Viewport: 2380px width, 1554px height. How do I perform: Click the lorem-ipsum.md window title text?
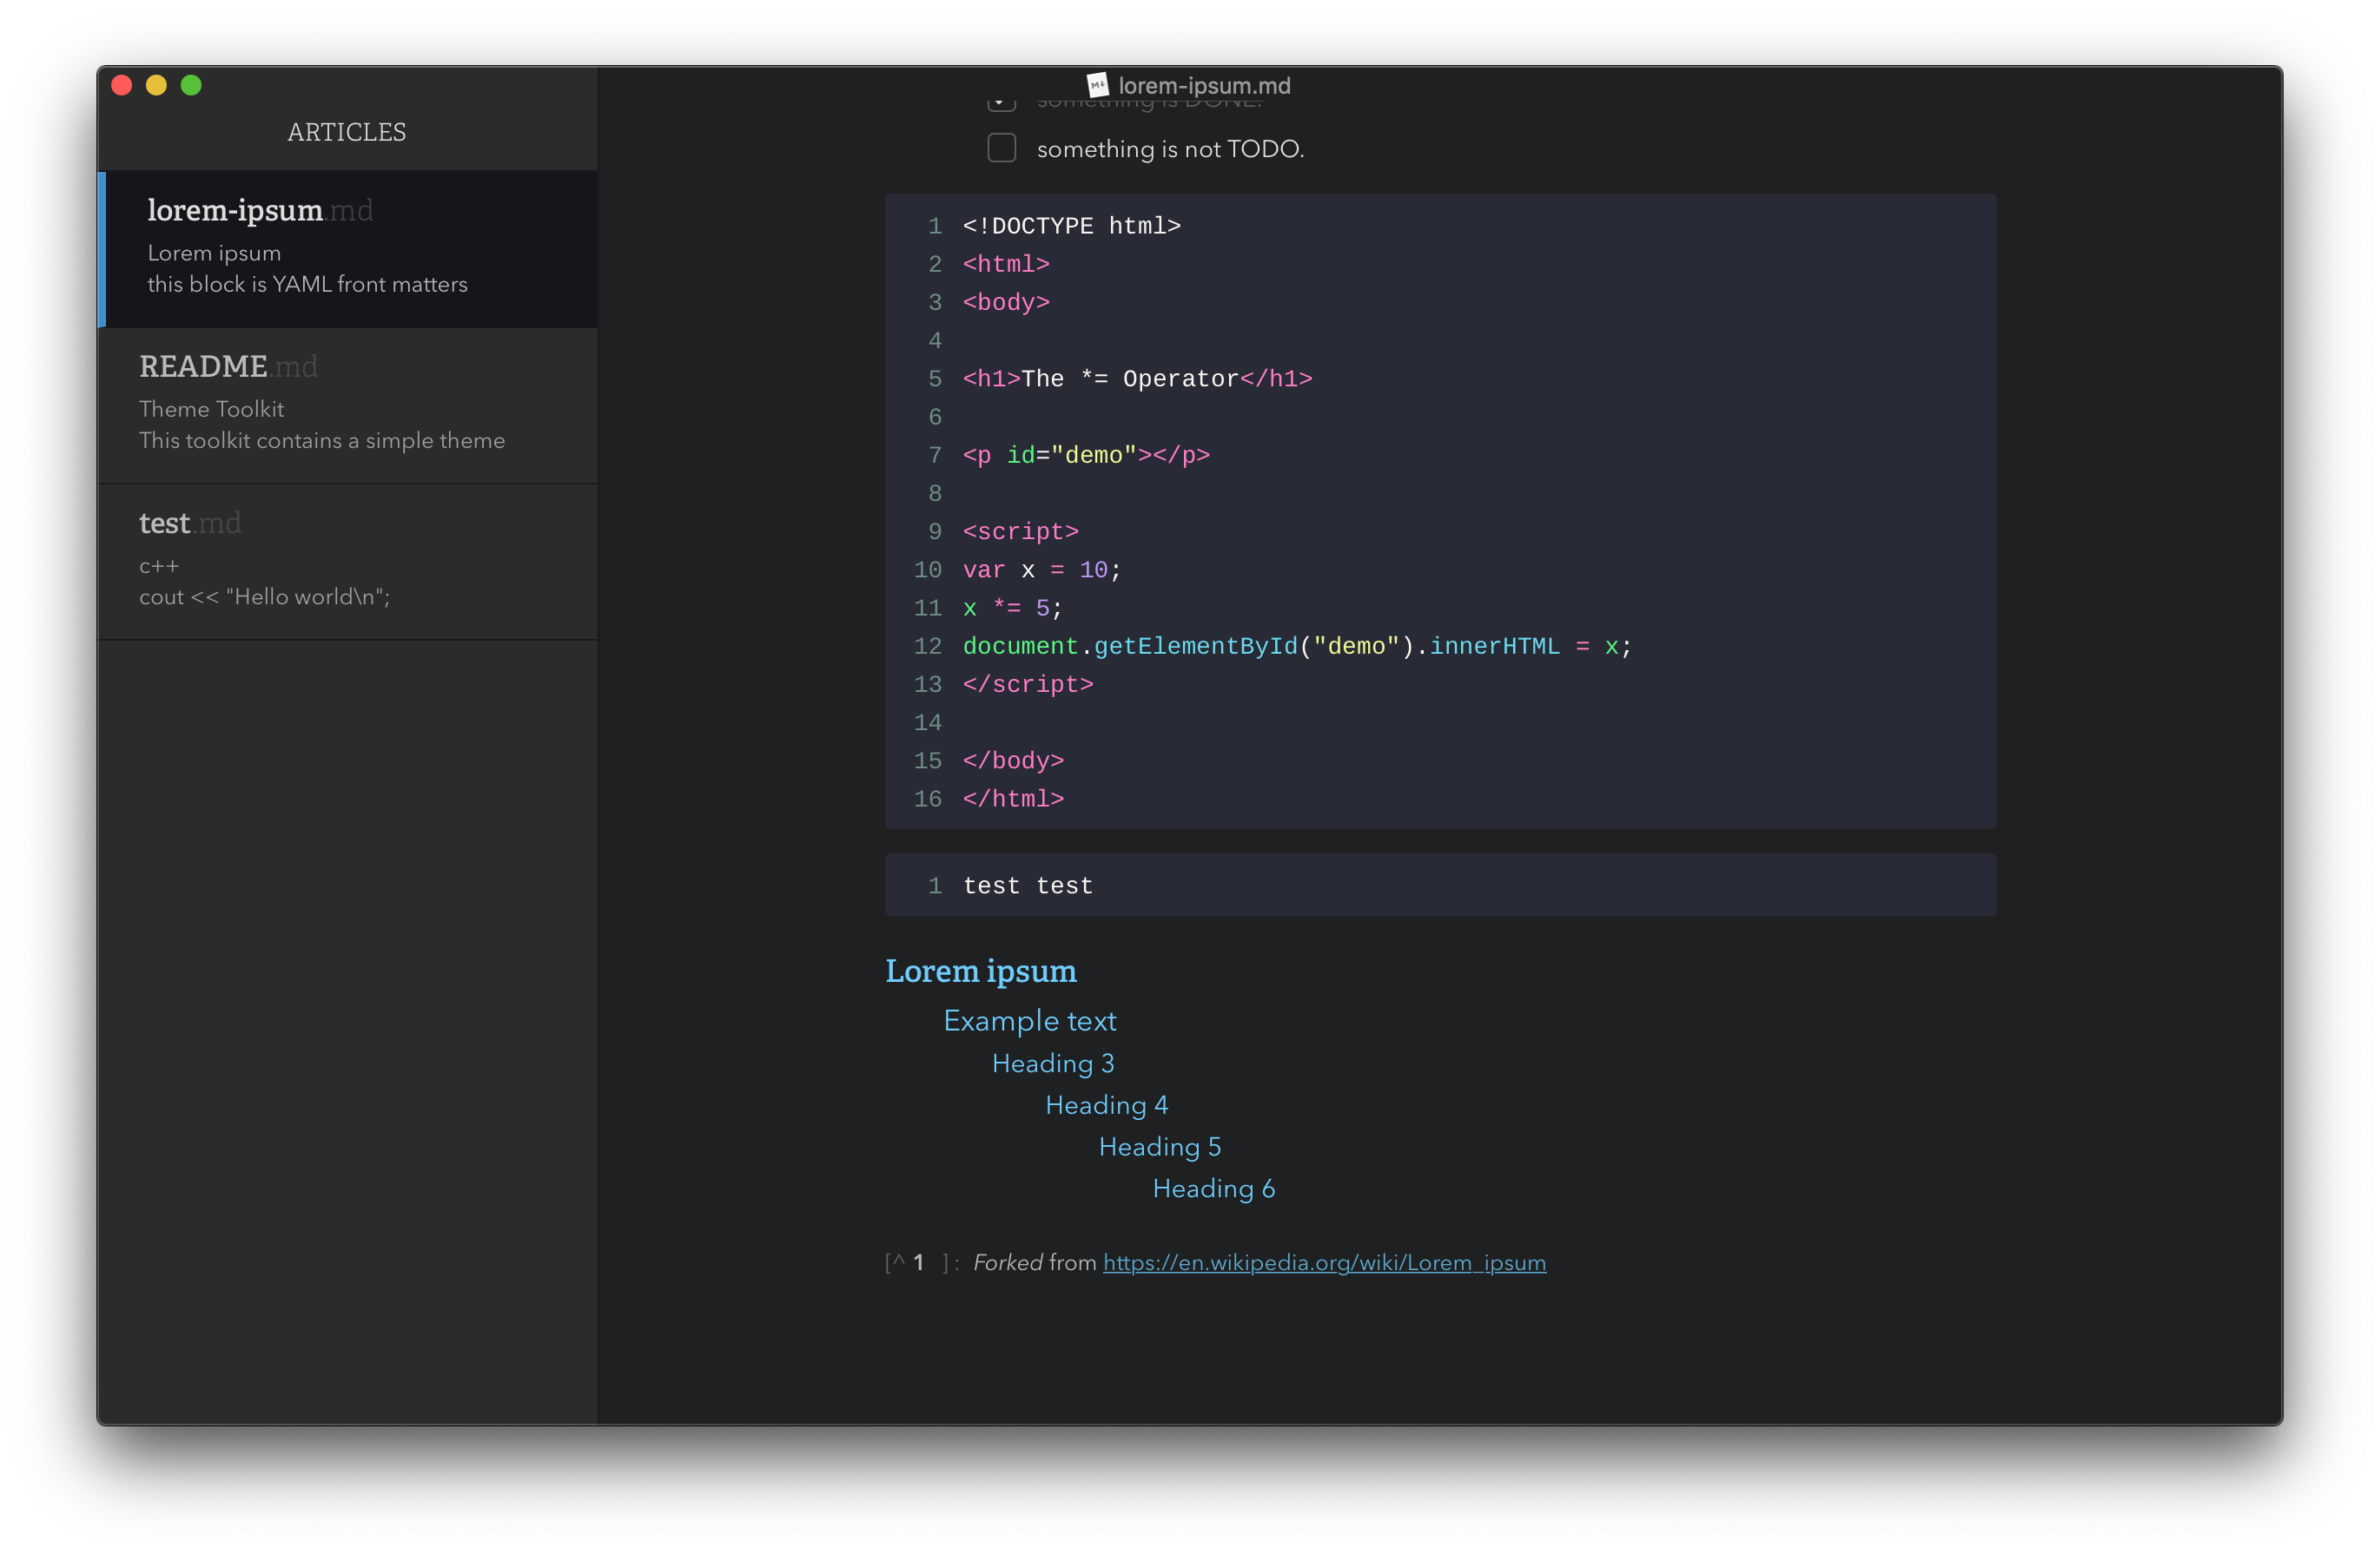(x=1203, y=86)
